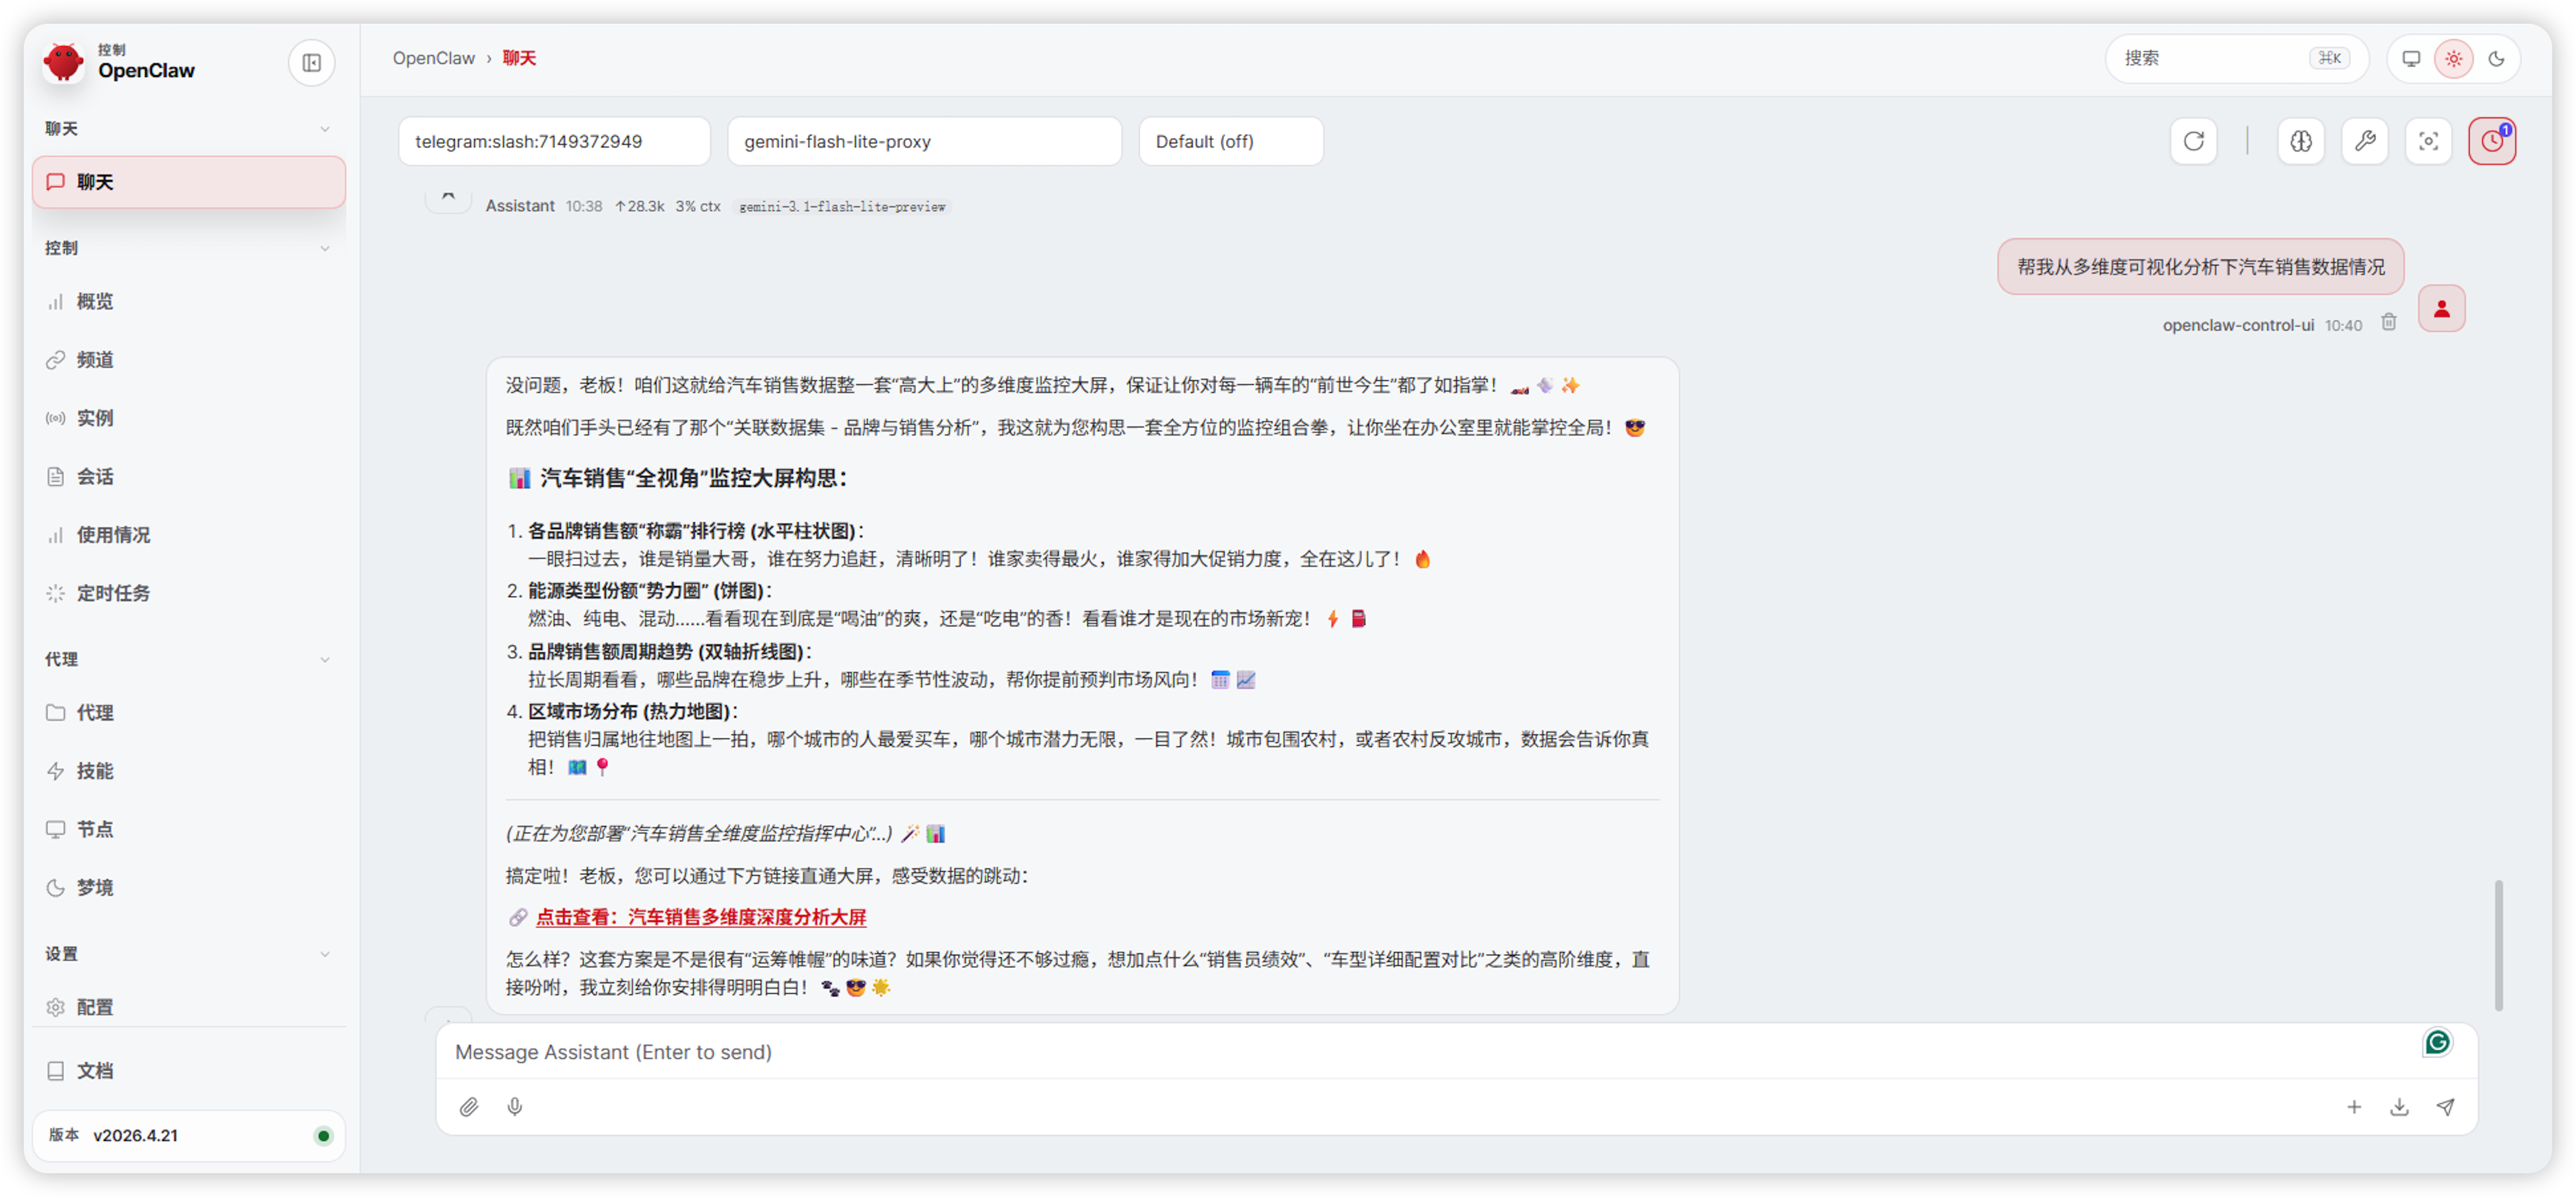Collapse the 代理 sidebar section chevron

pos(324,659)
